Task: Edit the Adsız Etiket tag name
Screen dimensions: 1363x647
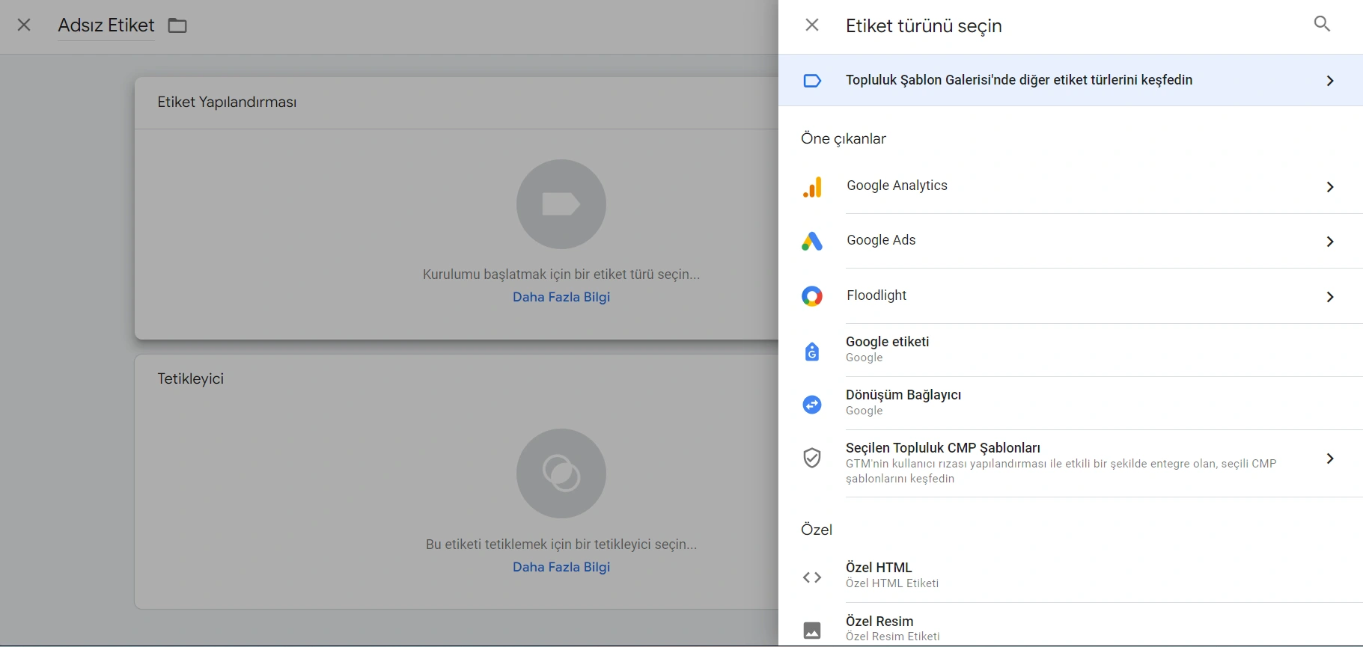Action: 106,25
